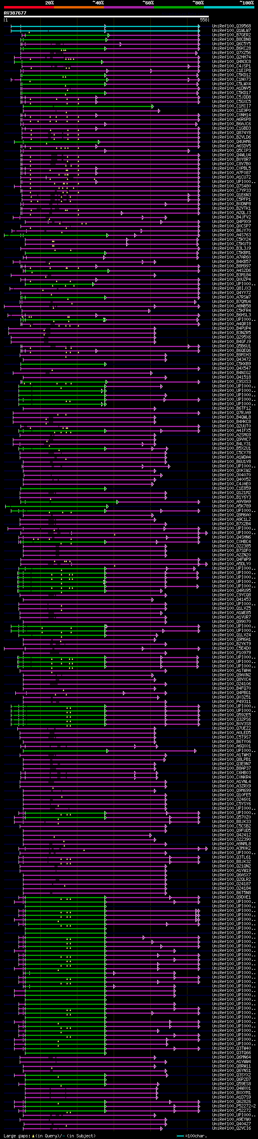This screenshot has width=258, height=1139.
Task: Select hit label UniRef100_P52272-2
Action: click(234, 1106)
